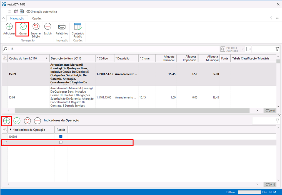Screen dimensions: 282x195
Task: Click the Encerrar Edição icon
Action: (x=36, y=26)
